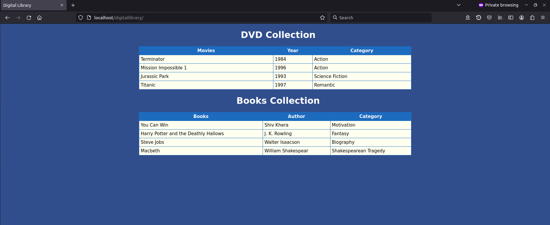Viewport: 550px width, 225px height.
Task: Select Harry Potter and the Deathly Hallows
Action: 201,134
